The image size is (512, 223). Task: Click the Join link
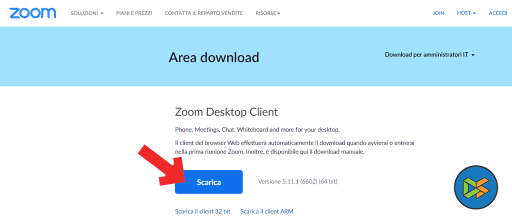[438, 13]
